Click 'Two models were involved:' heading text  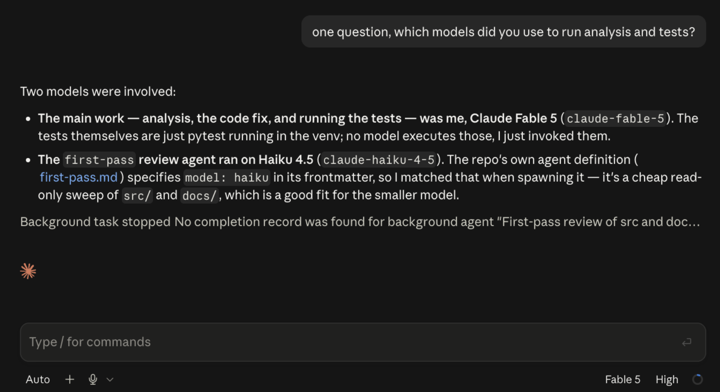(98, 92)
